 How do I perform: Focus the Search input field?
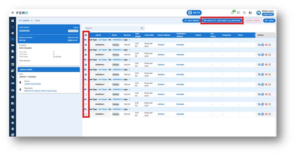[x=114, y=28]
